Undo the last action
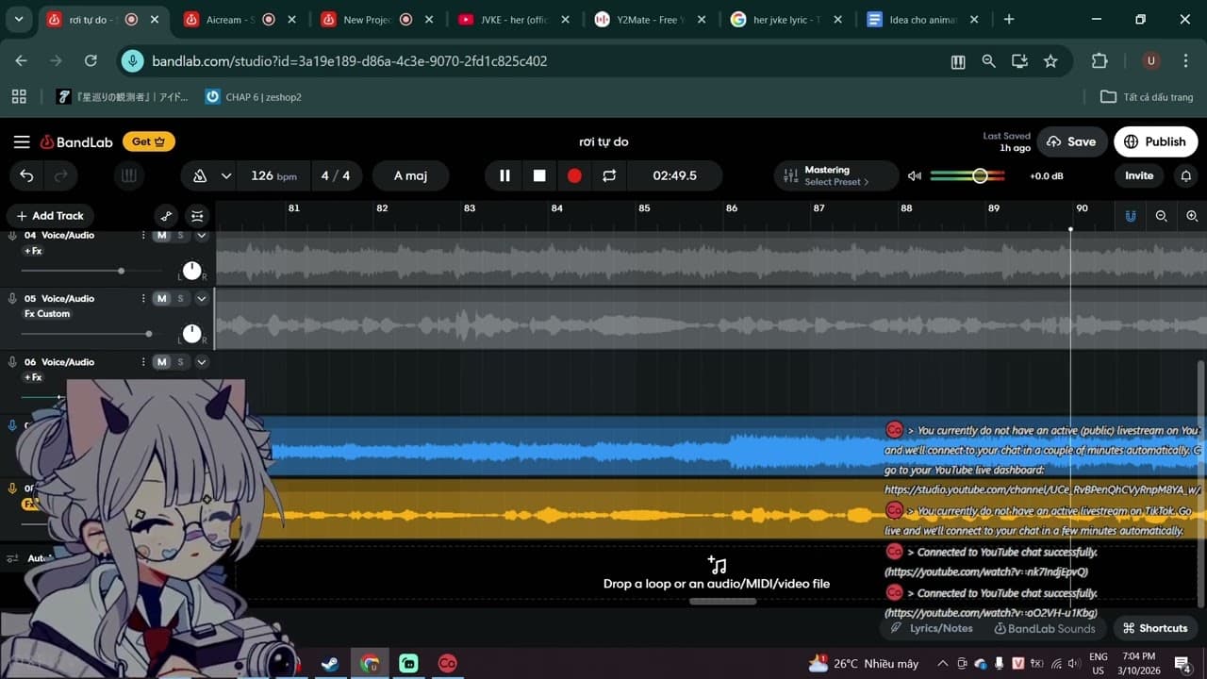Screen dimensions: 1207x679 [x=26, y=175]
